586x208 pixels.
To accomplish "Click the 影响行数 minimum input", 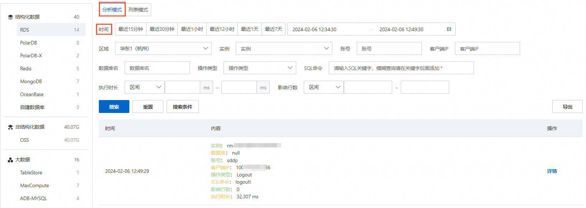I will pyautogui.click(x=368, y=87).
